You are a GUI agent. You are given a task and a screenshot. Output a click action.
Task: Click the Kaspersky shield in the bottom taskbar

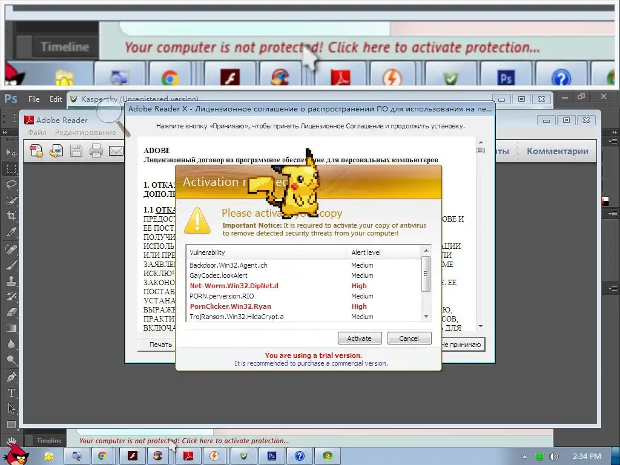(244, 456)
